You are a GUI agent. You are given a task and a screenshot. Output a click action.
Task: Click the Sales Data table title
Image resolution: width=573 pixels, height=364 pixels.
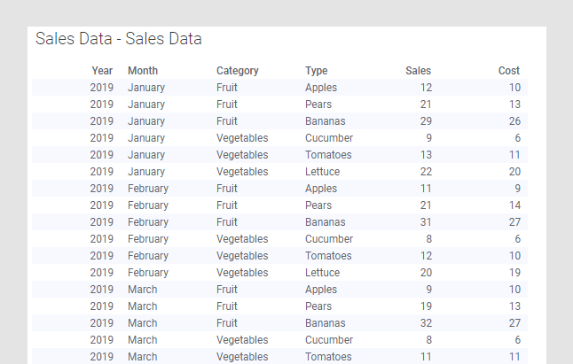(x=119, y=39)
